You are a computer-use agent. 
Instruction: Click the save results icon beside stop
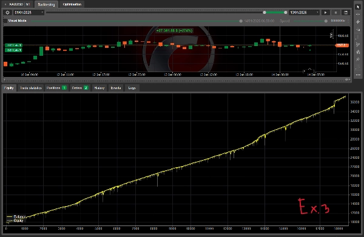346,13
